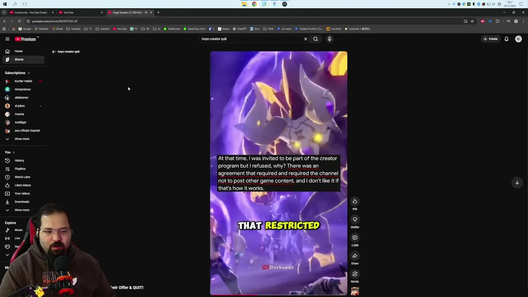The height and width of the screenshot is (297, 528).
Task: Open the Altrepreneur subscription
Action: (x=23, y=90)
